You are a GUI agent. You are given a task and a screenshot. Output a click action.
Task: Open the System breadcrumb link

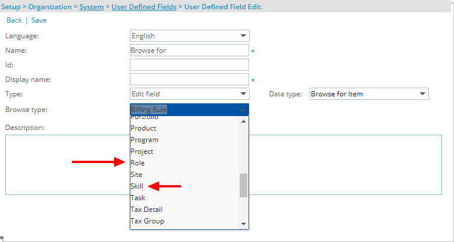(91, 6)
